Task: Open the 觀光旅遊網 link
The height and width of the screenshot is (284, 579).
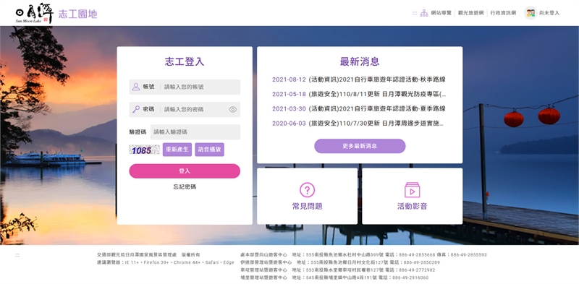Action: [x=471, y=13]
